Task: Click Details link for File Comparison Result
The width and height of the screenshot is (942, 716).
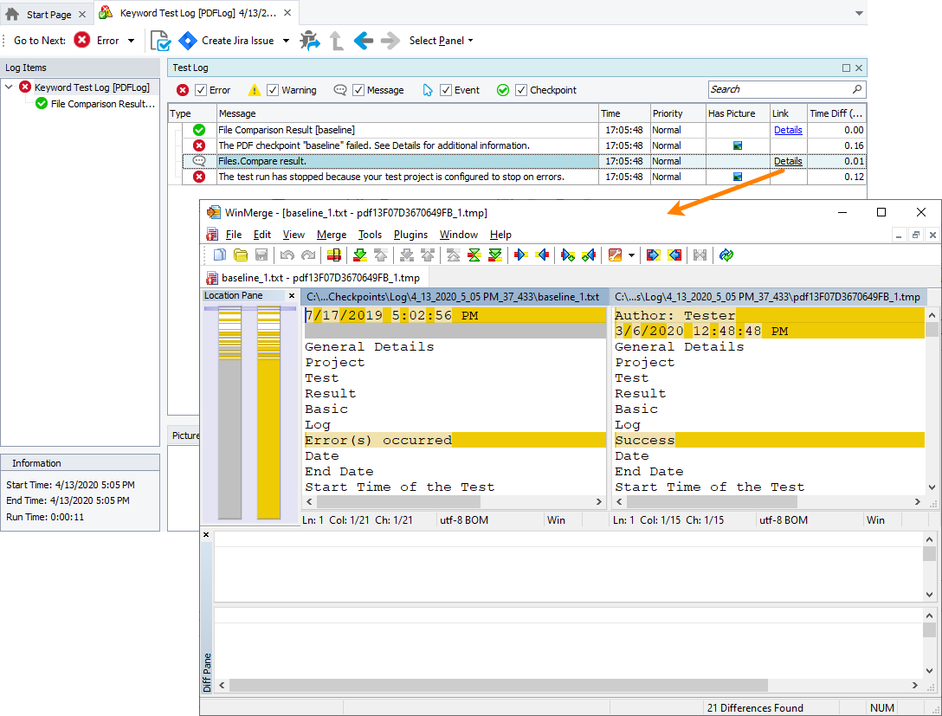Action: click(788, 130)
